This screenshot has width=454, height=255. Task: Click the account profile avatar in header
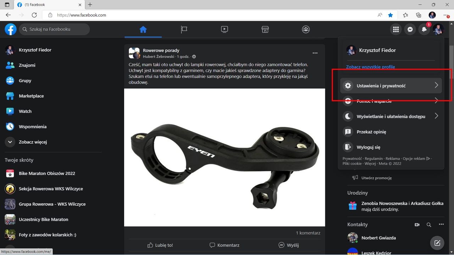(438, 29)
